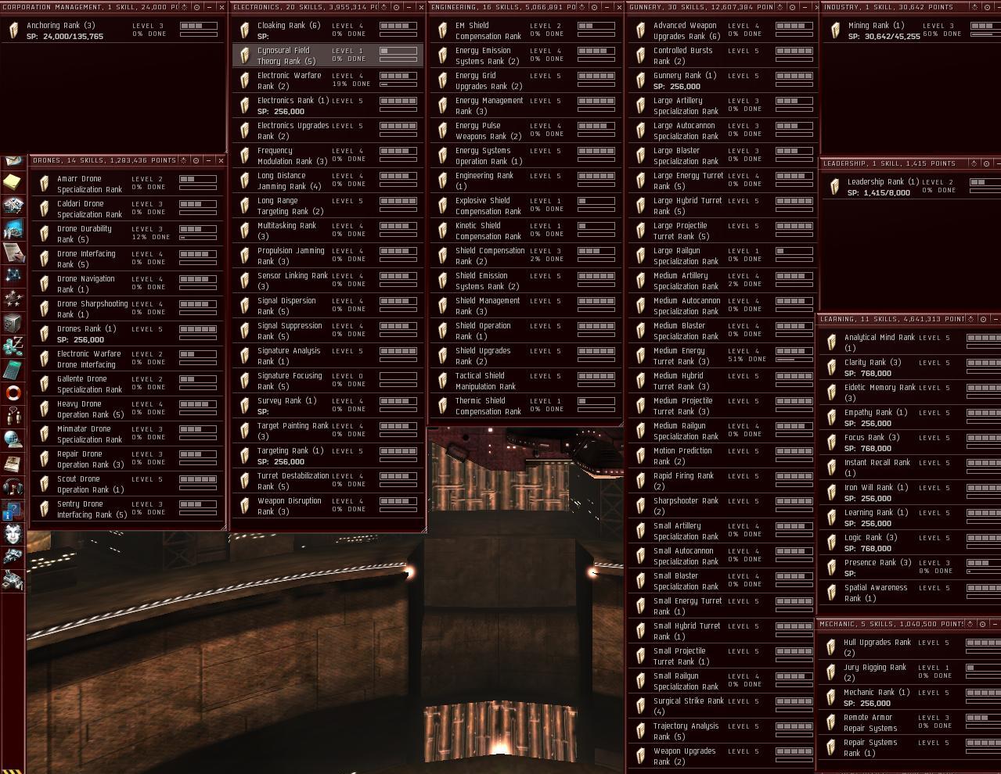This screenshot has width=1001, height=774.
Task: Click the skill book icon for Analytical Mind
Action: point(832,342)
